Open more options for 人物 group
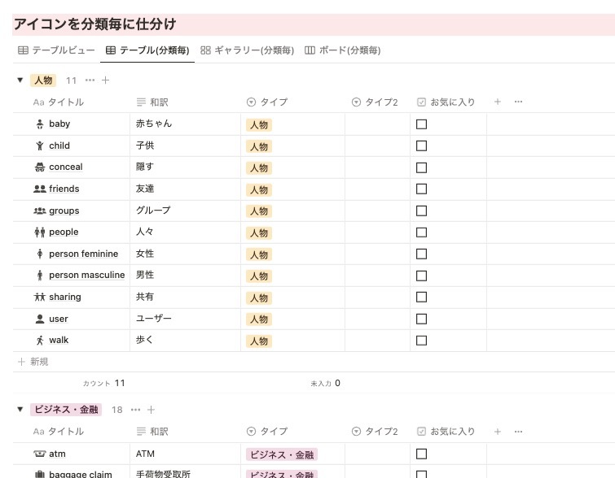Viewport: 615px width, 478px height. 90,80
